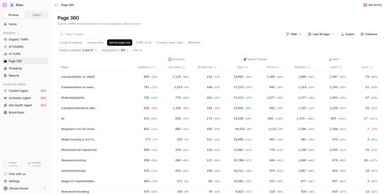Click the Activation Agent megaphone icon
386x194 pixels.
5,98
